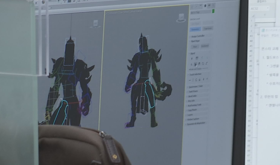Screen dimensions: 280x165
Task: Collapse the Track Selection rollout
Action: [195, 74]
